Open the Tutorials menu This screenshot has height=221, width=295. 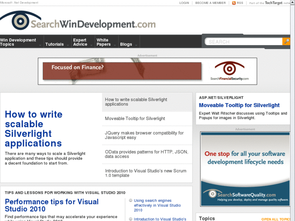click(x=54, y=44)
